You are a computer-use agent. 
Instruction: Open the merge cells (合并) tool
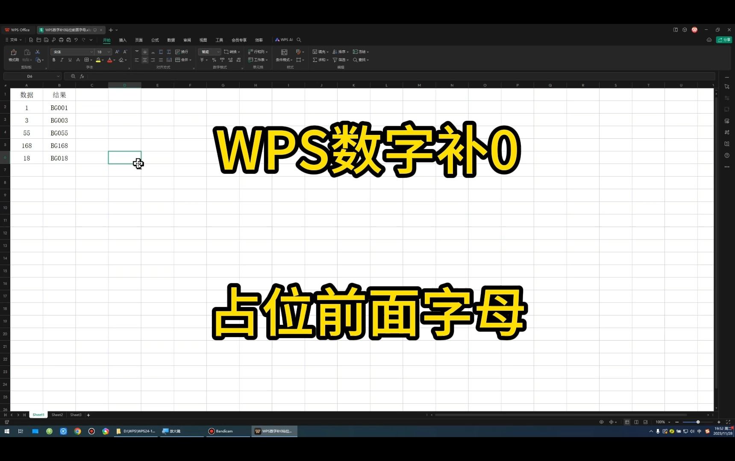coord(181,60)
